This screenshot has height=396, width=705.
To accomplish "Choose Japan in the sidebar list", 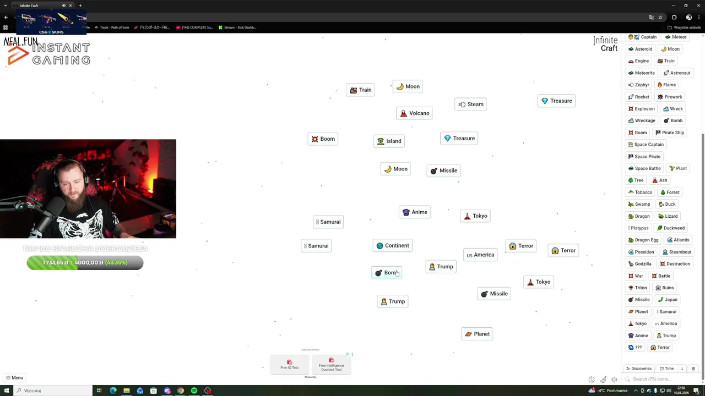I will coord(668,300).
